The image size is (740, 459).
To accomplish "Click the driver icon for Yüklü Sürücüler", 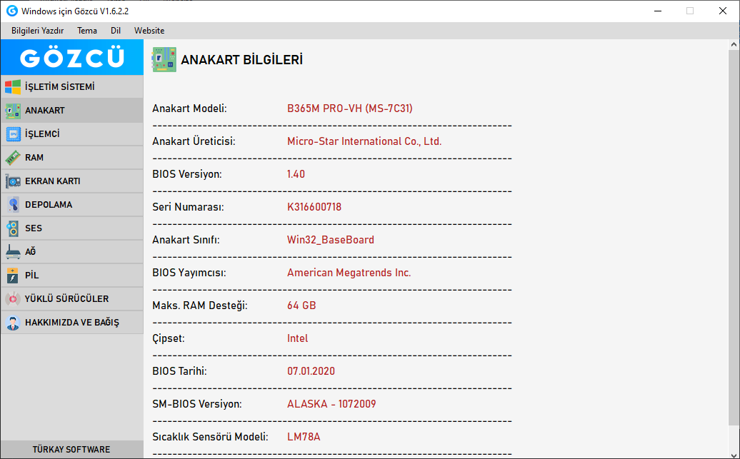I will click(13, 299).
